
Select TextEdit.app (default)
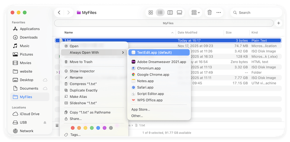click(x=159, y=53)
